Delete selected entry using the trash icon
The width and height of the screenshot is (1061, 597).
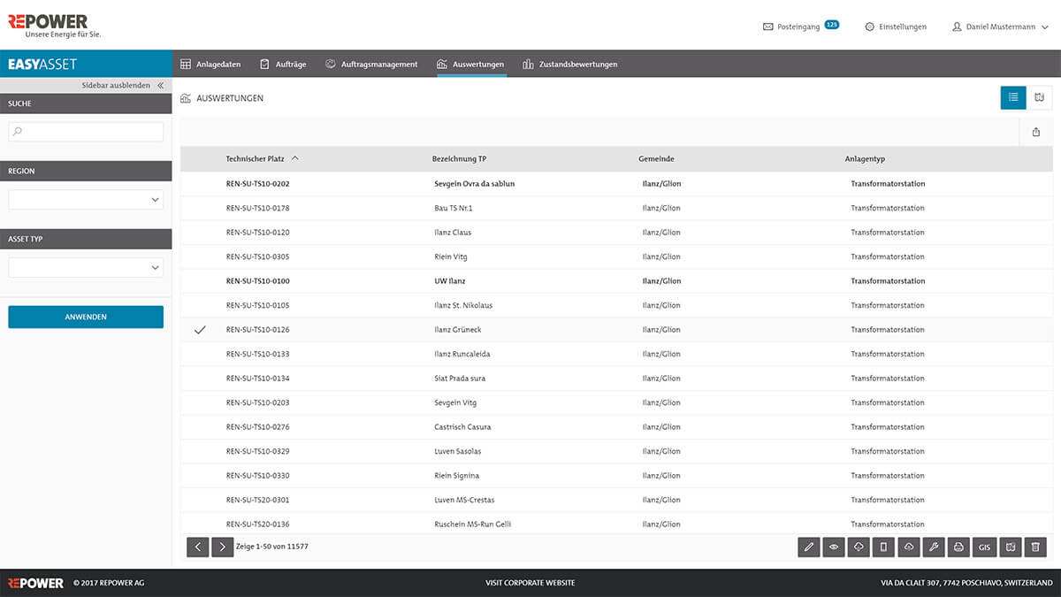1034,547
